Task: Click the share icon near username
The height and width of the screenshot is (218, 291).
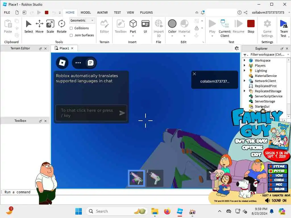Action: click(246, 12)
